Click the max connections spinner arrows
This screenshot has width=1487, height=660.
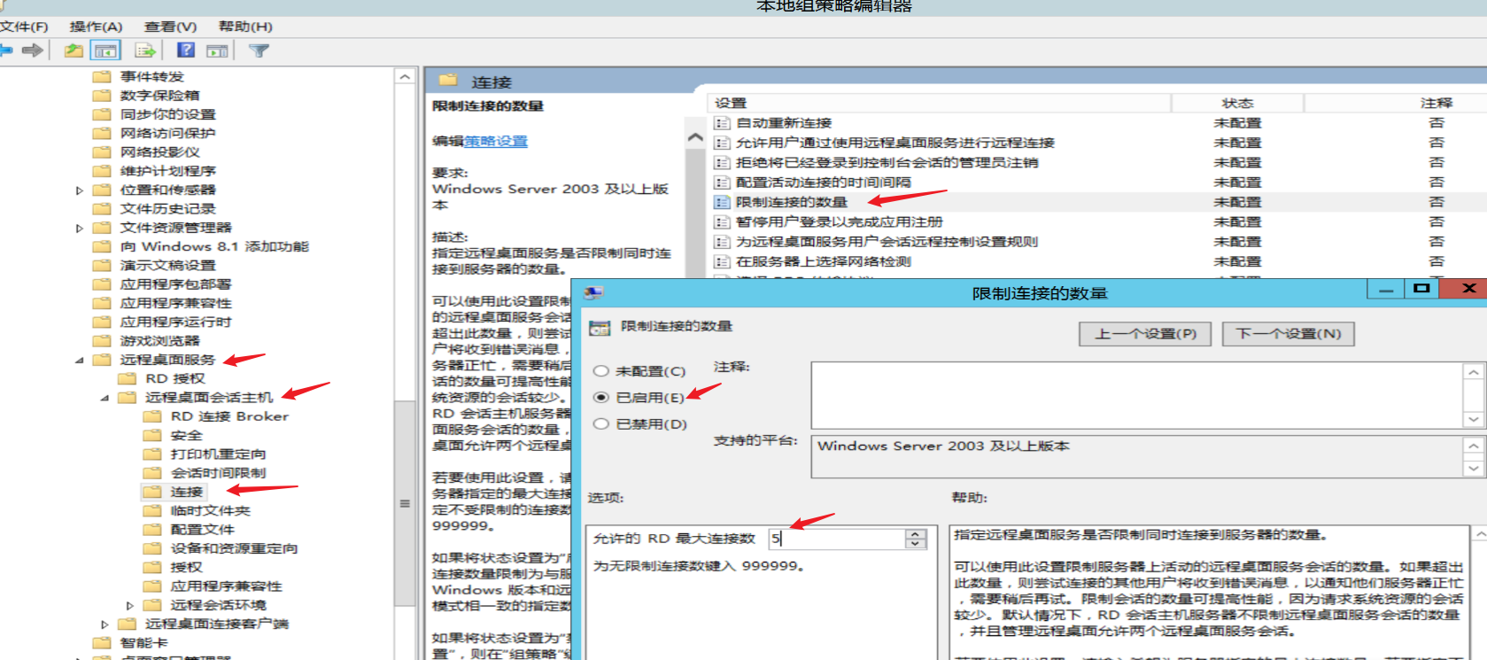click(x=916, y=539)
